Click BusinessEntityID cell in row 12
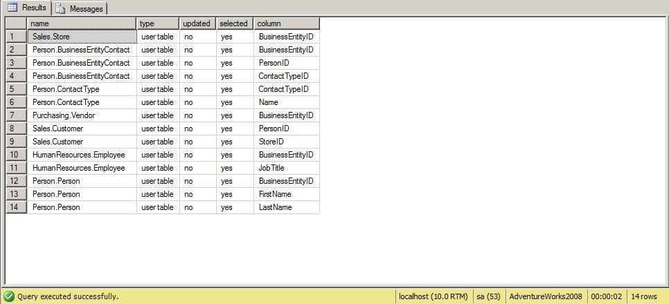Viewport: 669px width, 304px height. point(286,181)
